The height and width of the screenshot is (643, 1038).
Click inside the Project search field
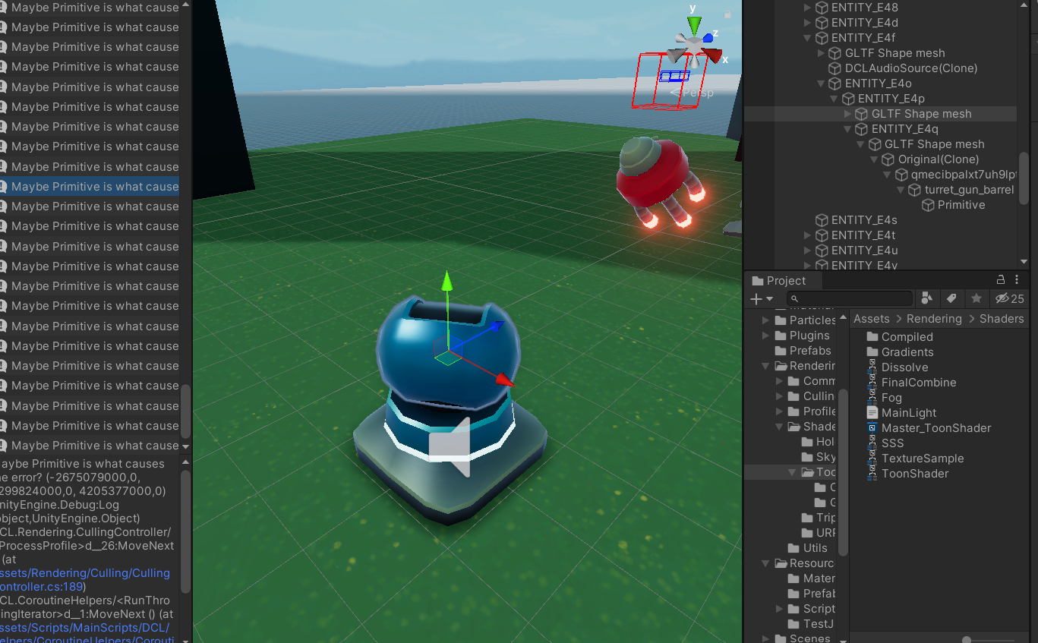coord(850,298)
